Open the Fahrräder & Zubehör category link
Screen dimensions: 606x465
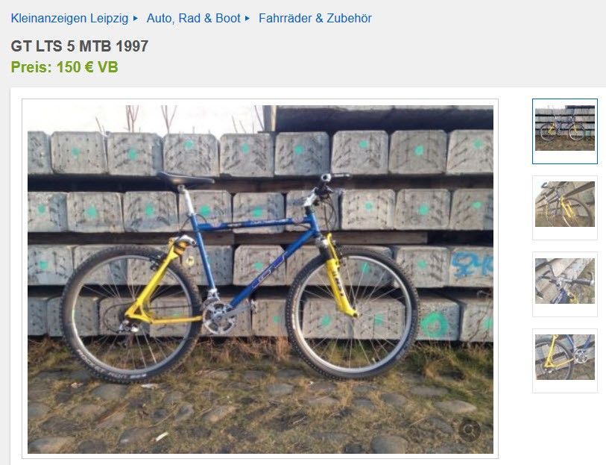click(315, 18)
